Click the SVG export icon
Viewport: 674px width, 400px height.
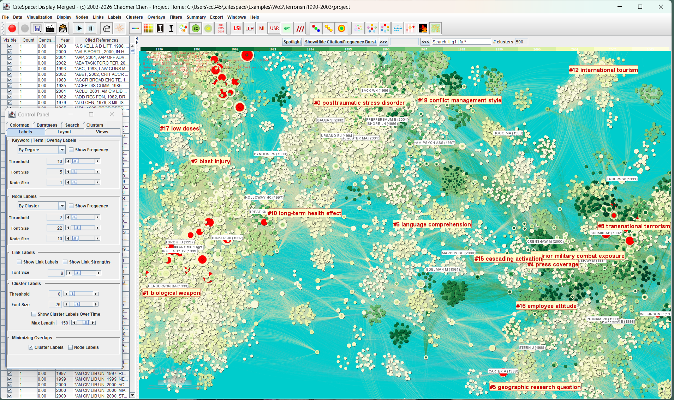(63, 29)
